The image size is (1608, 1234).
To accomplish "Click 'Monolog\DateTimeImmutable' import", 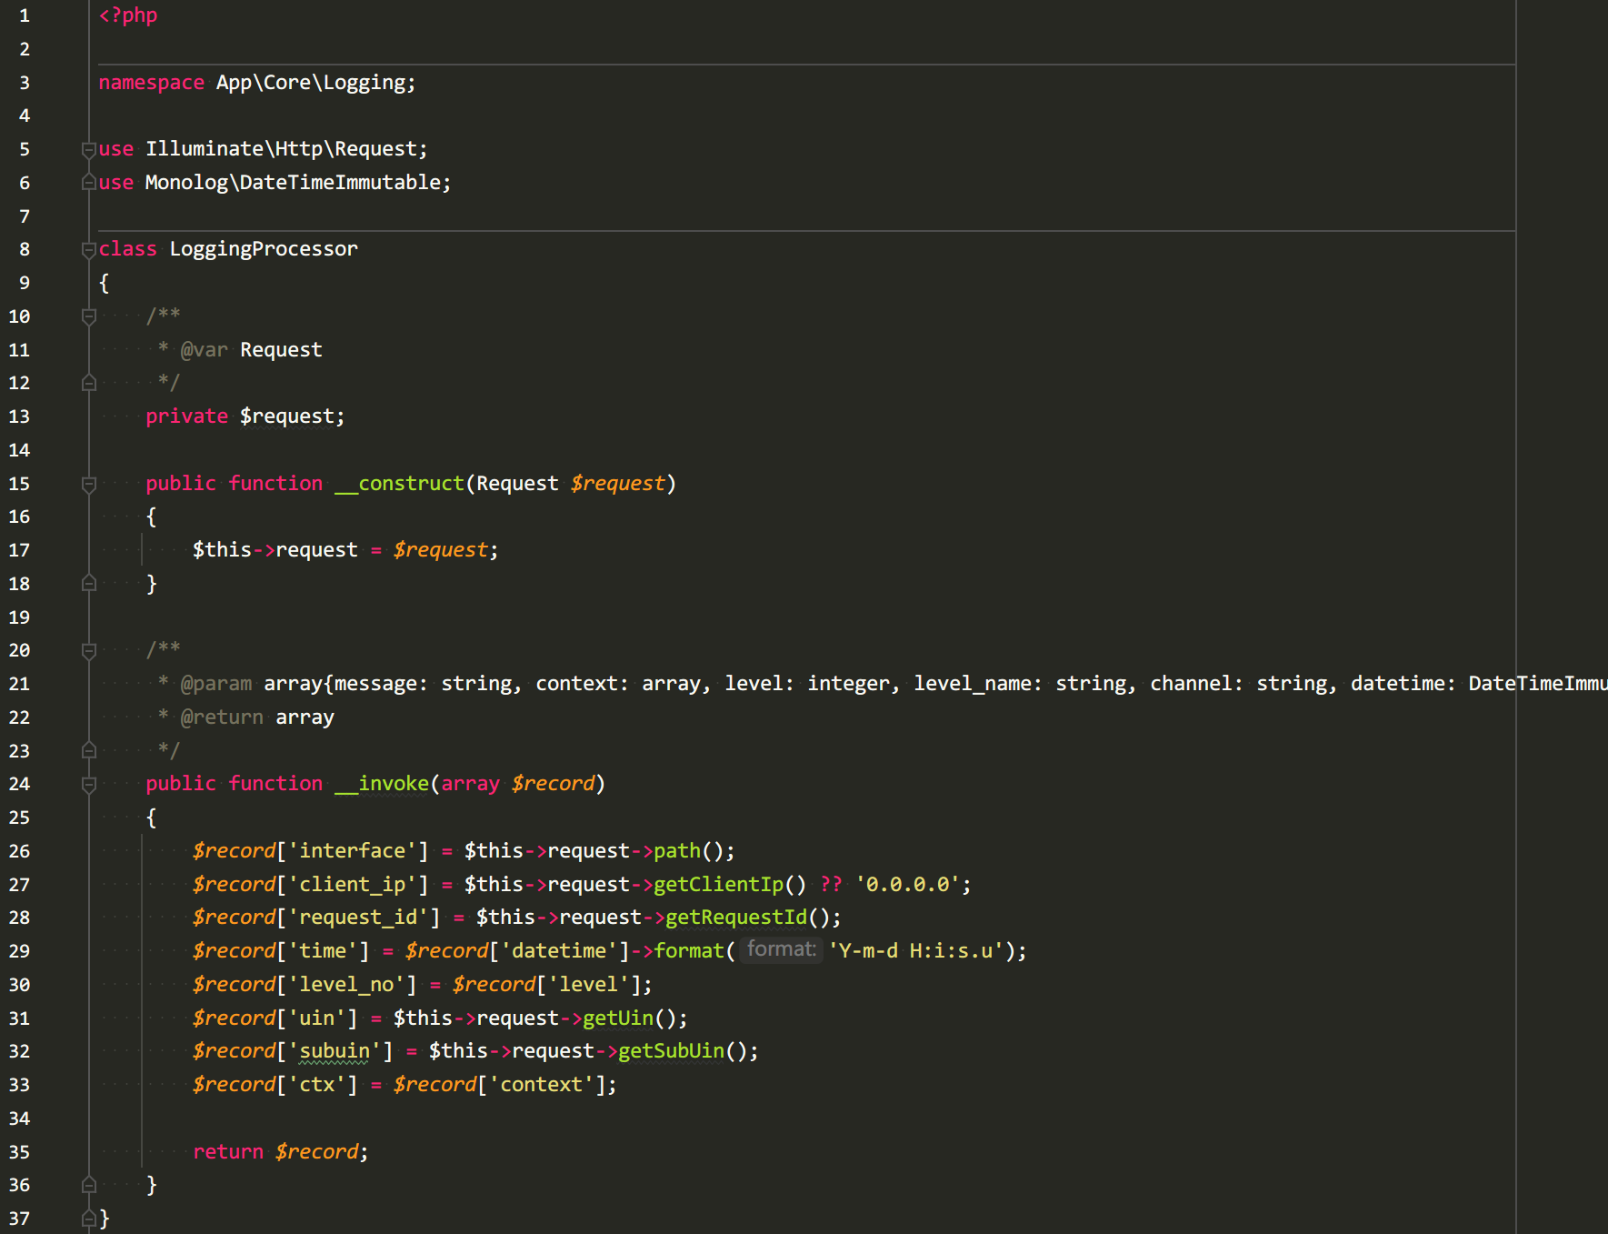I will click(x=293, y=183).
